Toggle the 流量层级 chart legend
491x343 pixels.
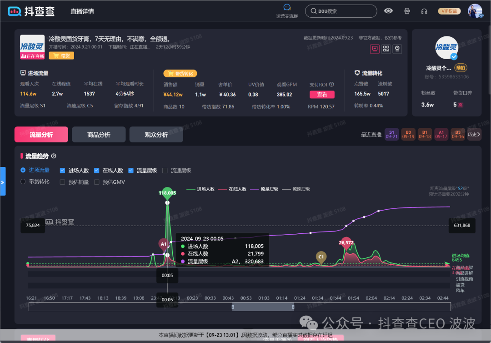pos(264,189)
